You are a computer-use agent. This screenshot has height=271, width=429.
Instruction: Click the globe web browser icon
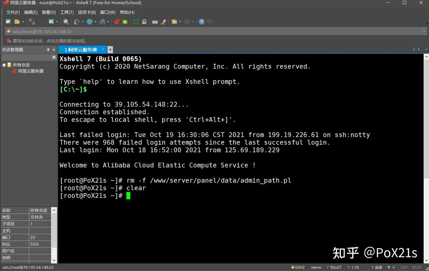89,22
